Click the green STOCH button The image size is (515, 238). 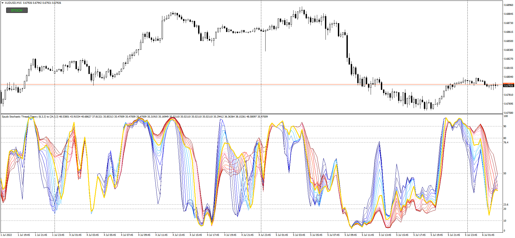click(x=17, y=10)
